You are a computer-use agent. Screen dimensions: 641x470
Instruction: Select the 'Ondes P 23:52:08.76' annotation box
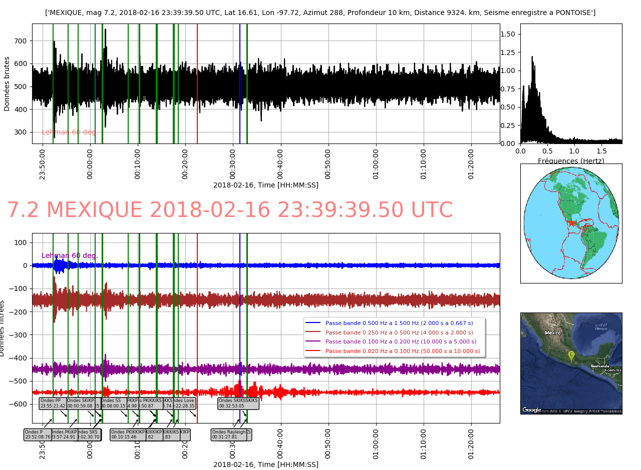click(38, 434)
